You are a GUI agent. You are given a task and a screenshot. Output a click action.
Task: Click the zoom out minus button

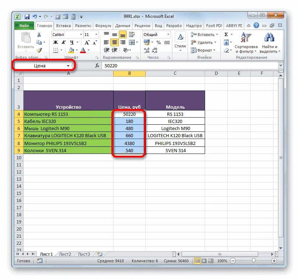[233, 261]
